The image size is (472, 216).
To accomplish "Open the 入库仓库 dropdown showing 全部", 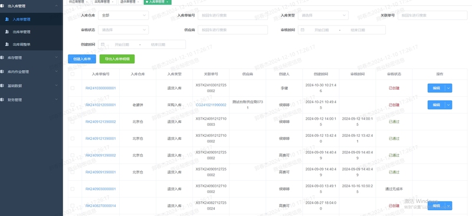I will (123, 15).
